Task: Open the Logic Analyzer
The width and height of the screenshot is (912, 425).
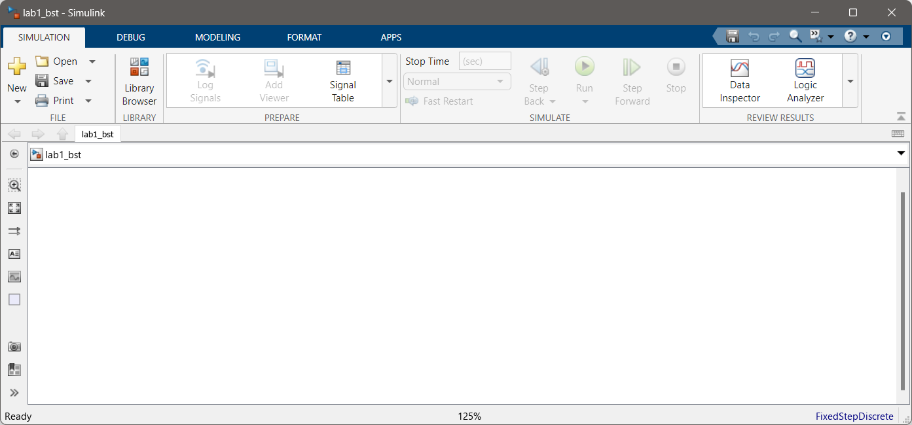Action: tap(805, 81)
